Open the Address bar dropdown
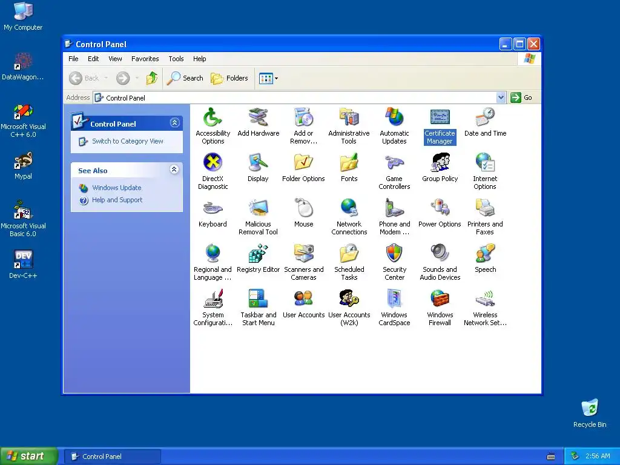This screenshot has width=620, height=465. coord(501,97)
